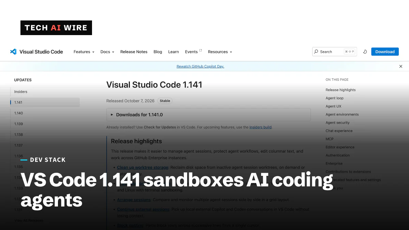The width and height of the screenshot is (409, 230).
Task: Select version 1.141 in sidebar
Action: (45, 102)
